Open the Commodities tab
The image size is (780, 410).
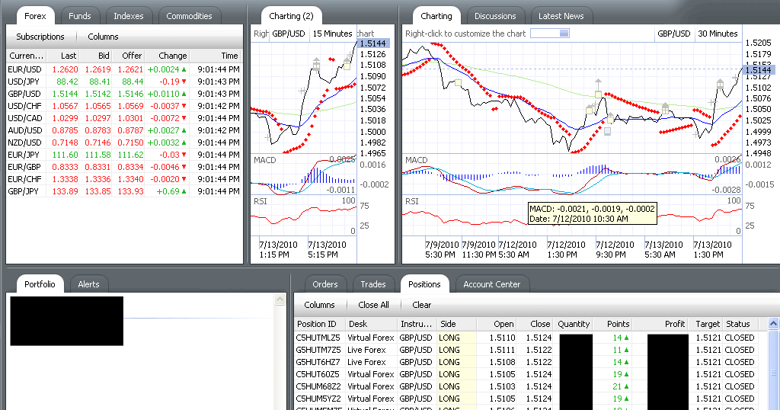(189, 16)
